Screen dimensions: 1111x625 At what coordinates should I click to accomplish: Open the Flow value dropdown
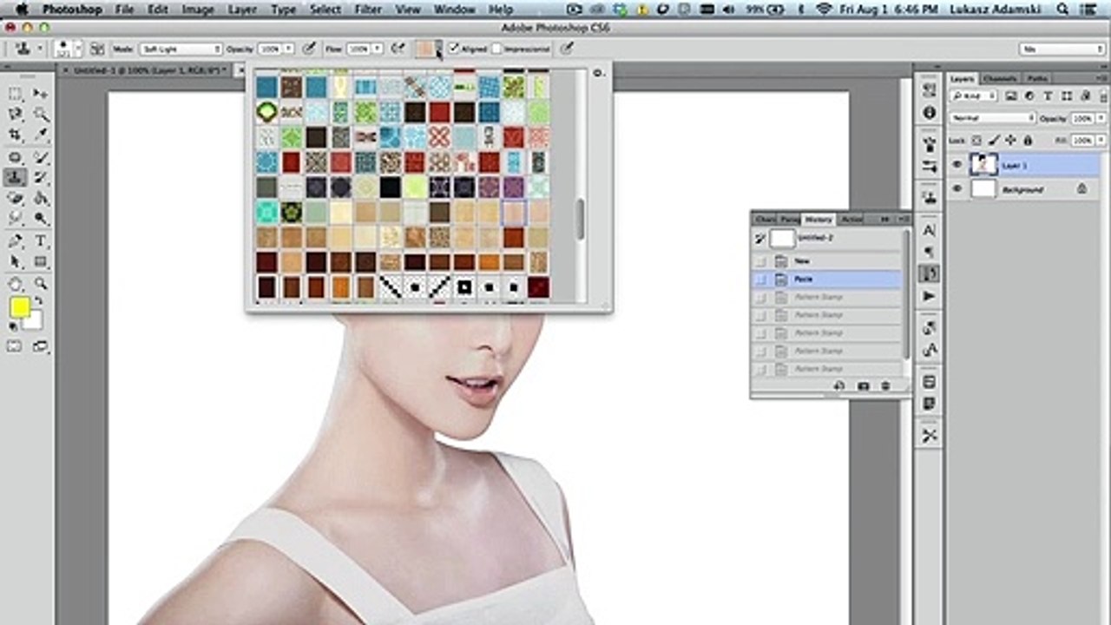pyautogui.click(x=378, y=49)
